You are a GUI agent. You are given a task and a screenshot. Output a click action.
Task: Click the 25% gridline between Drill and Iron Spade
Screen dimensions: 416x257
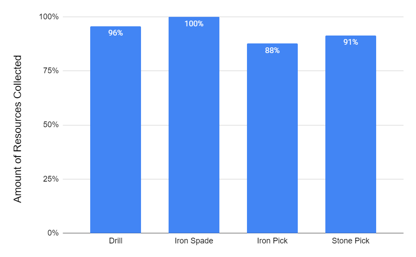(x=155, y=179)
